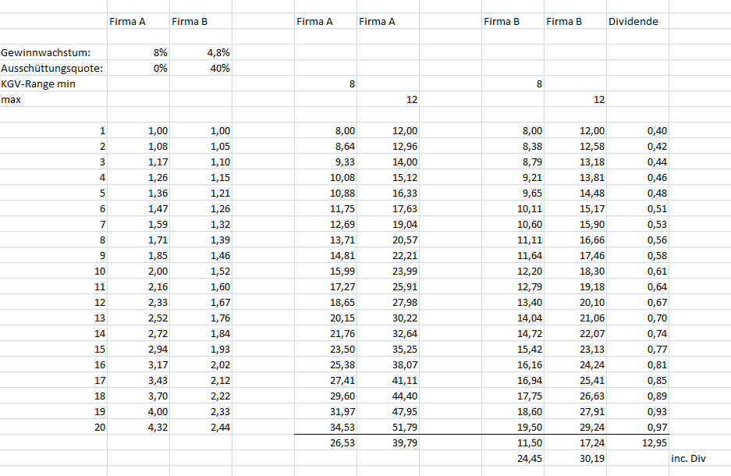Image resolution: width=731 pixels, height=476 pixels.
Task: Select the 17,24 result cell
Action: coord(575,443)
